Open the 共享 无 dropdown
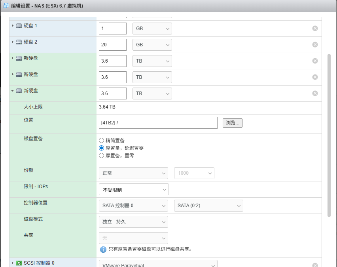Screen dimensions: 337x267 133,238
